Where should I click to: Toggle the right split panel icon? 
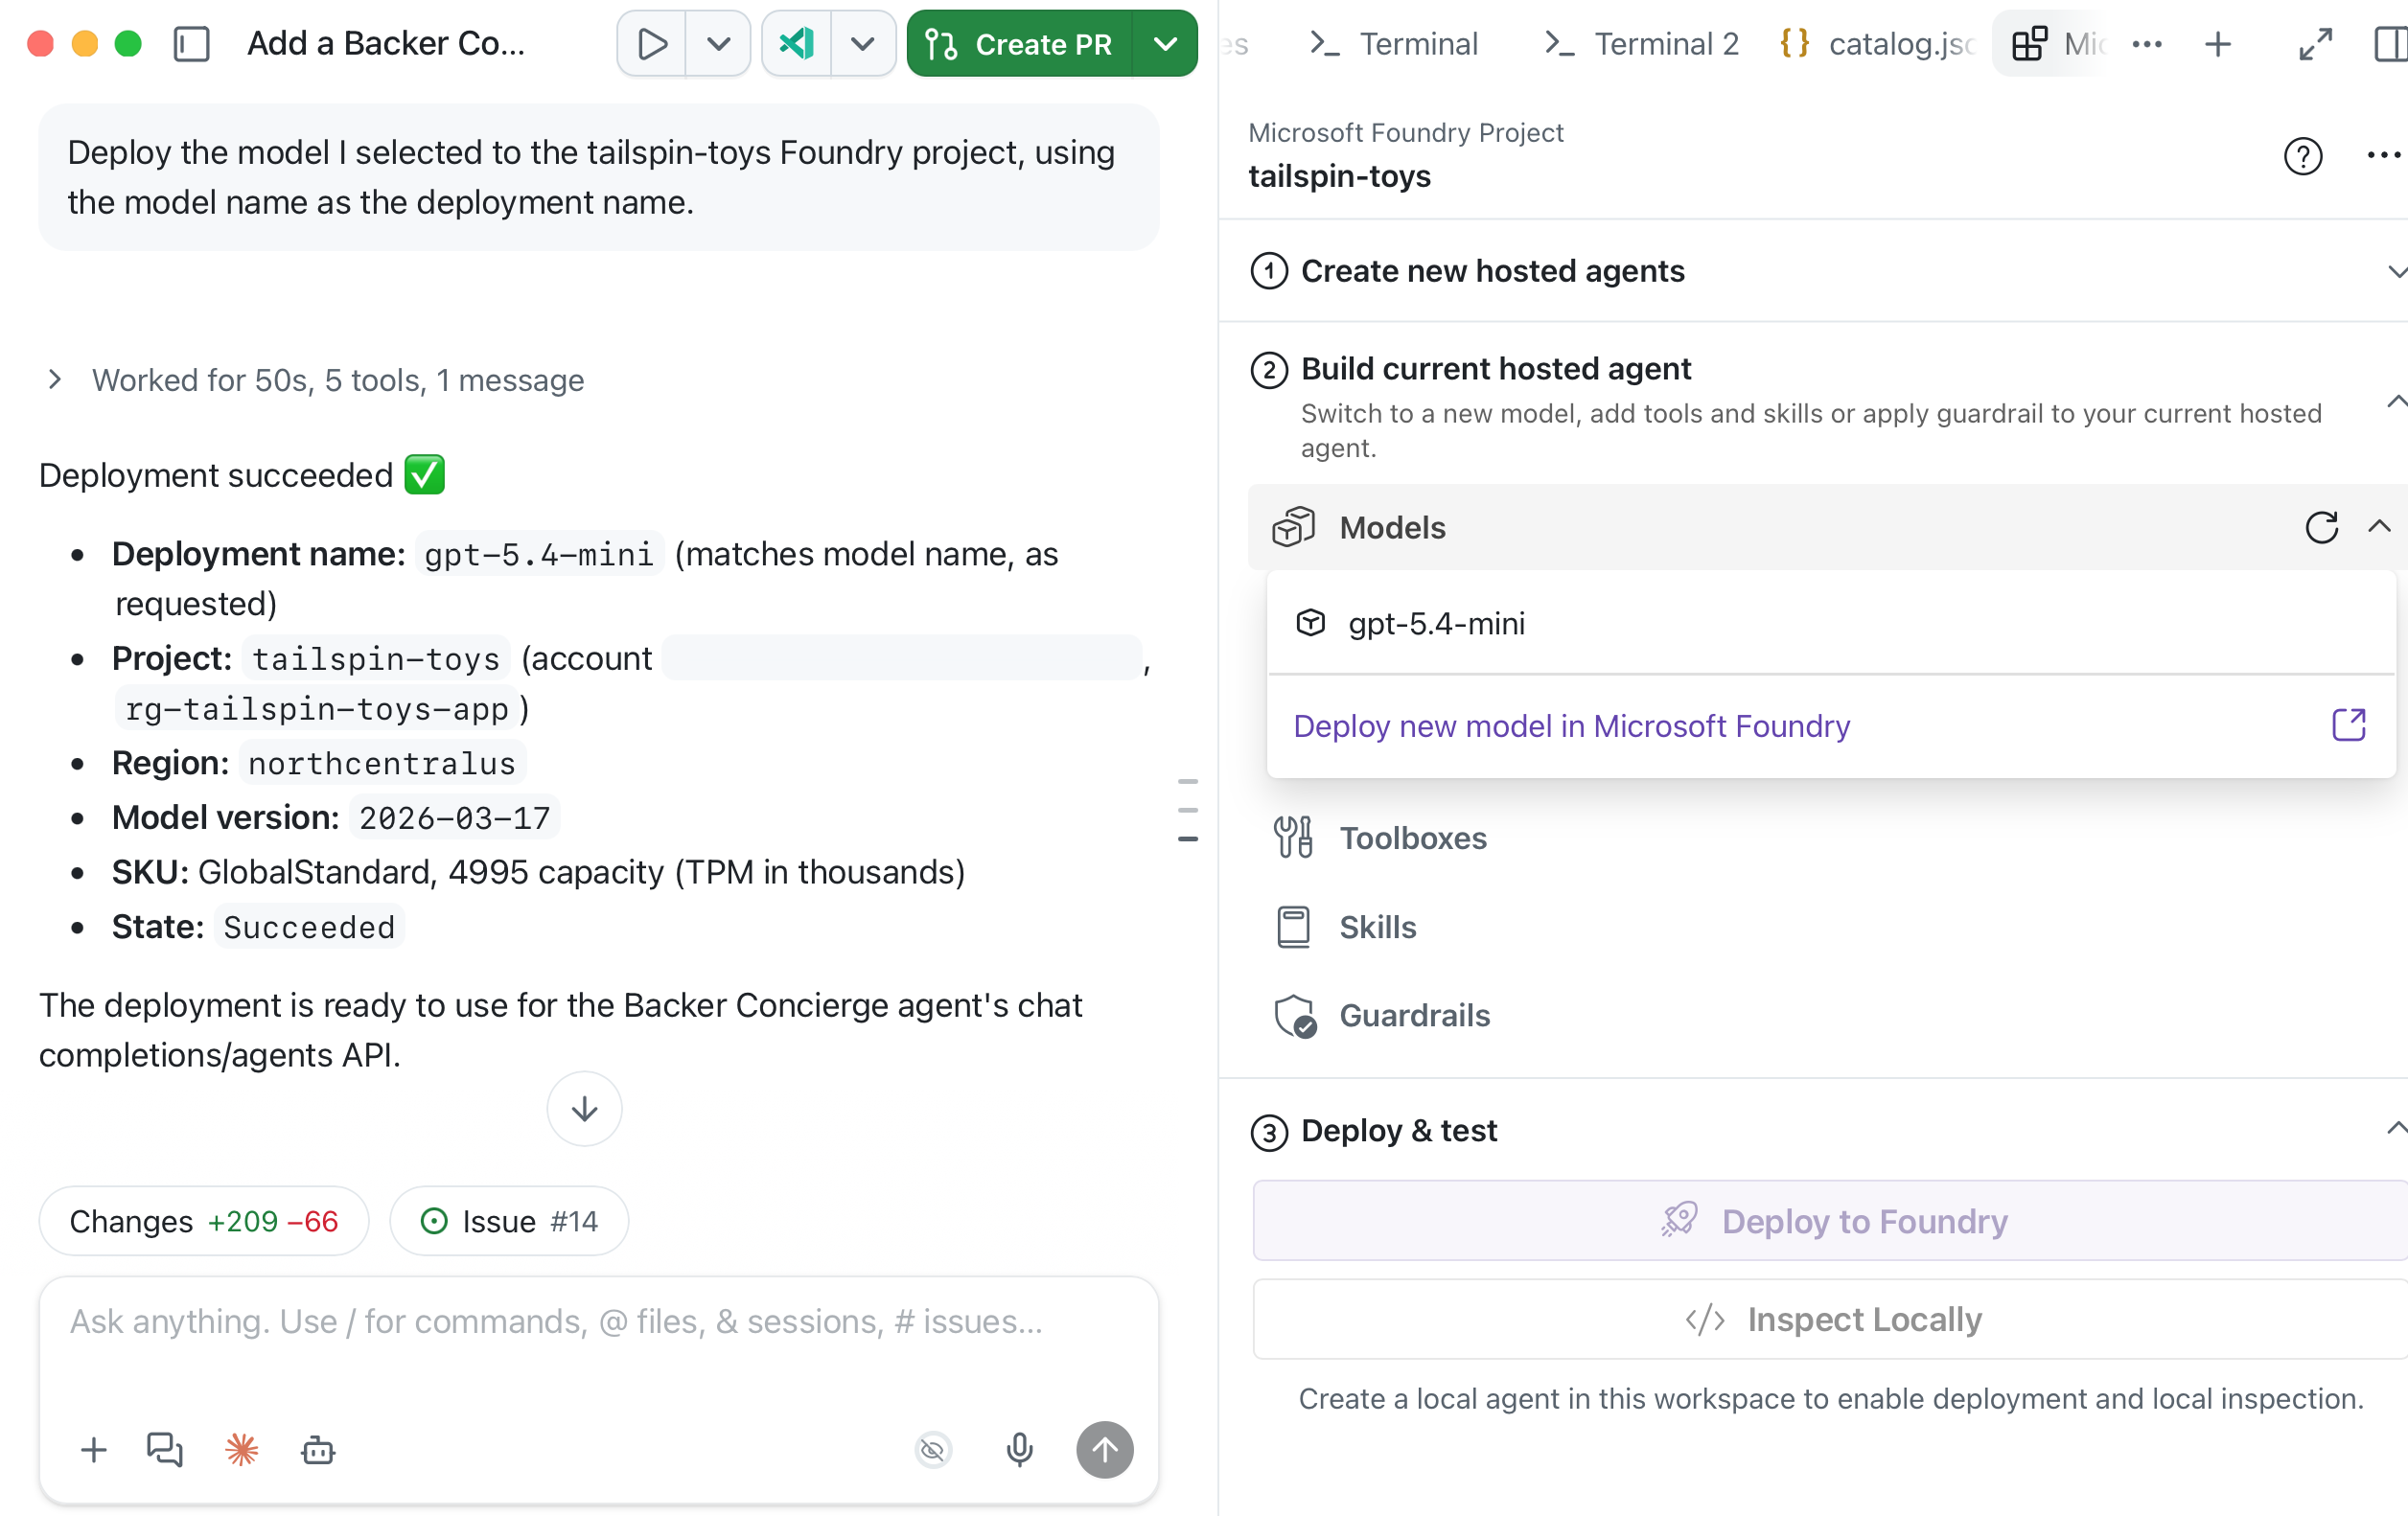[2390, 44]
